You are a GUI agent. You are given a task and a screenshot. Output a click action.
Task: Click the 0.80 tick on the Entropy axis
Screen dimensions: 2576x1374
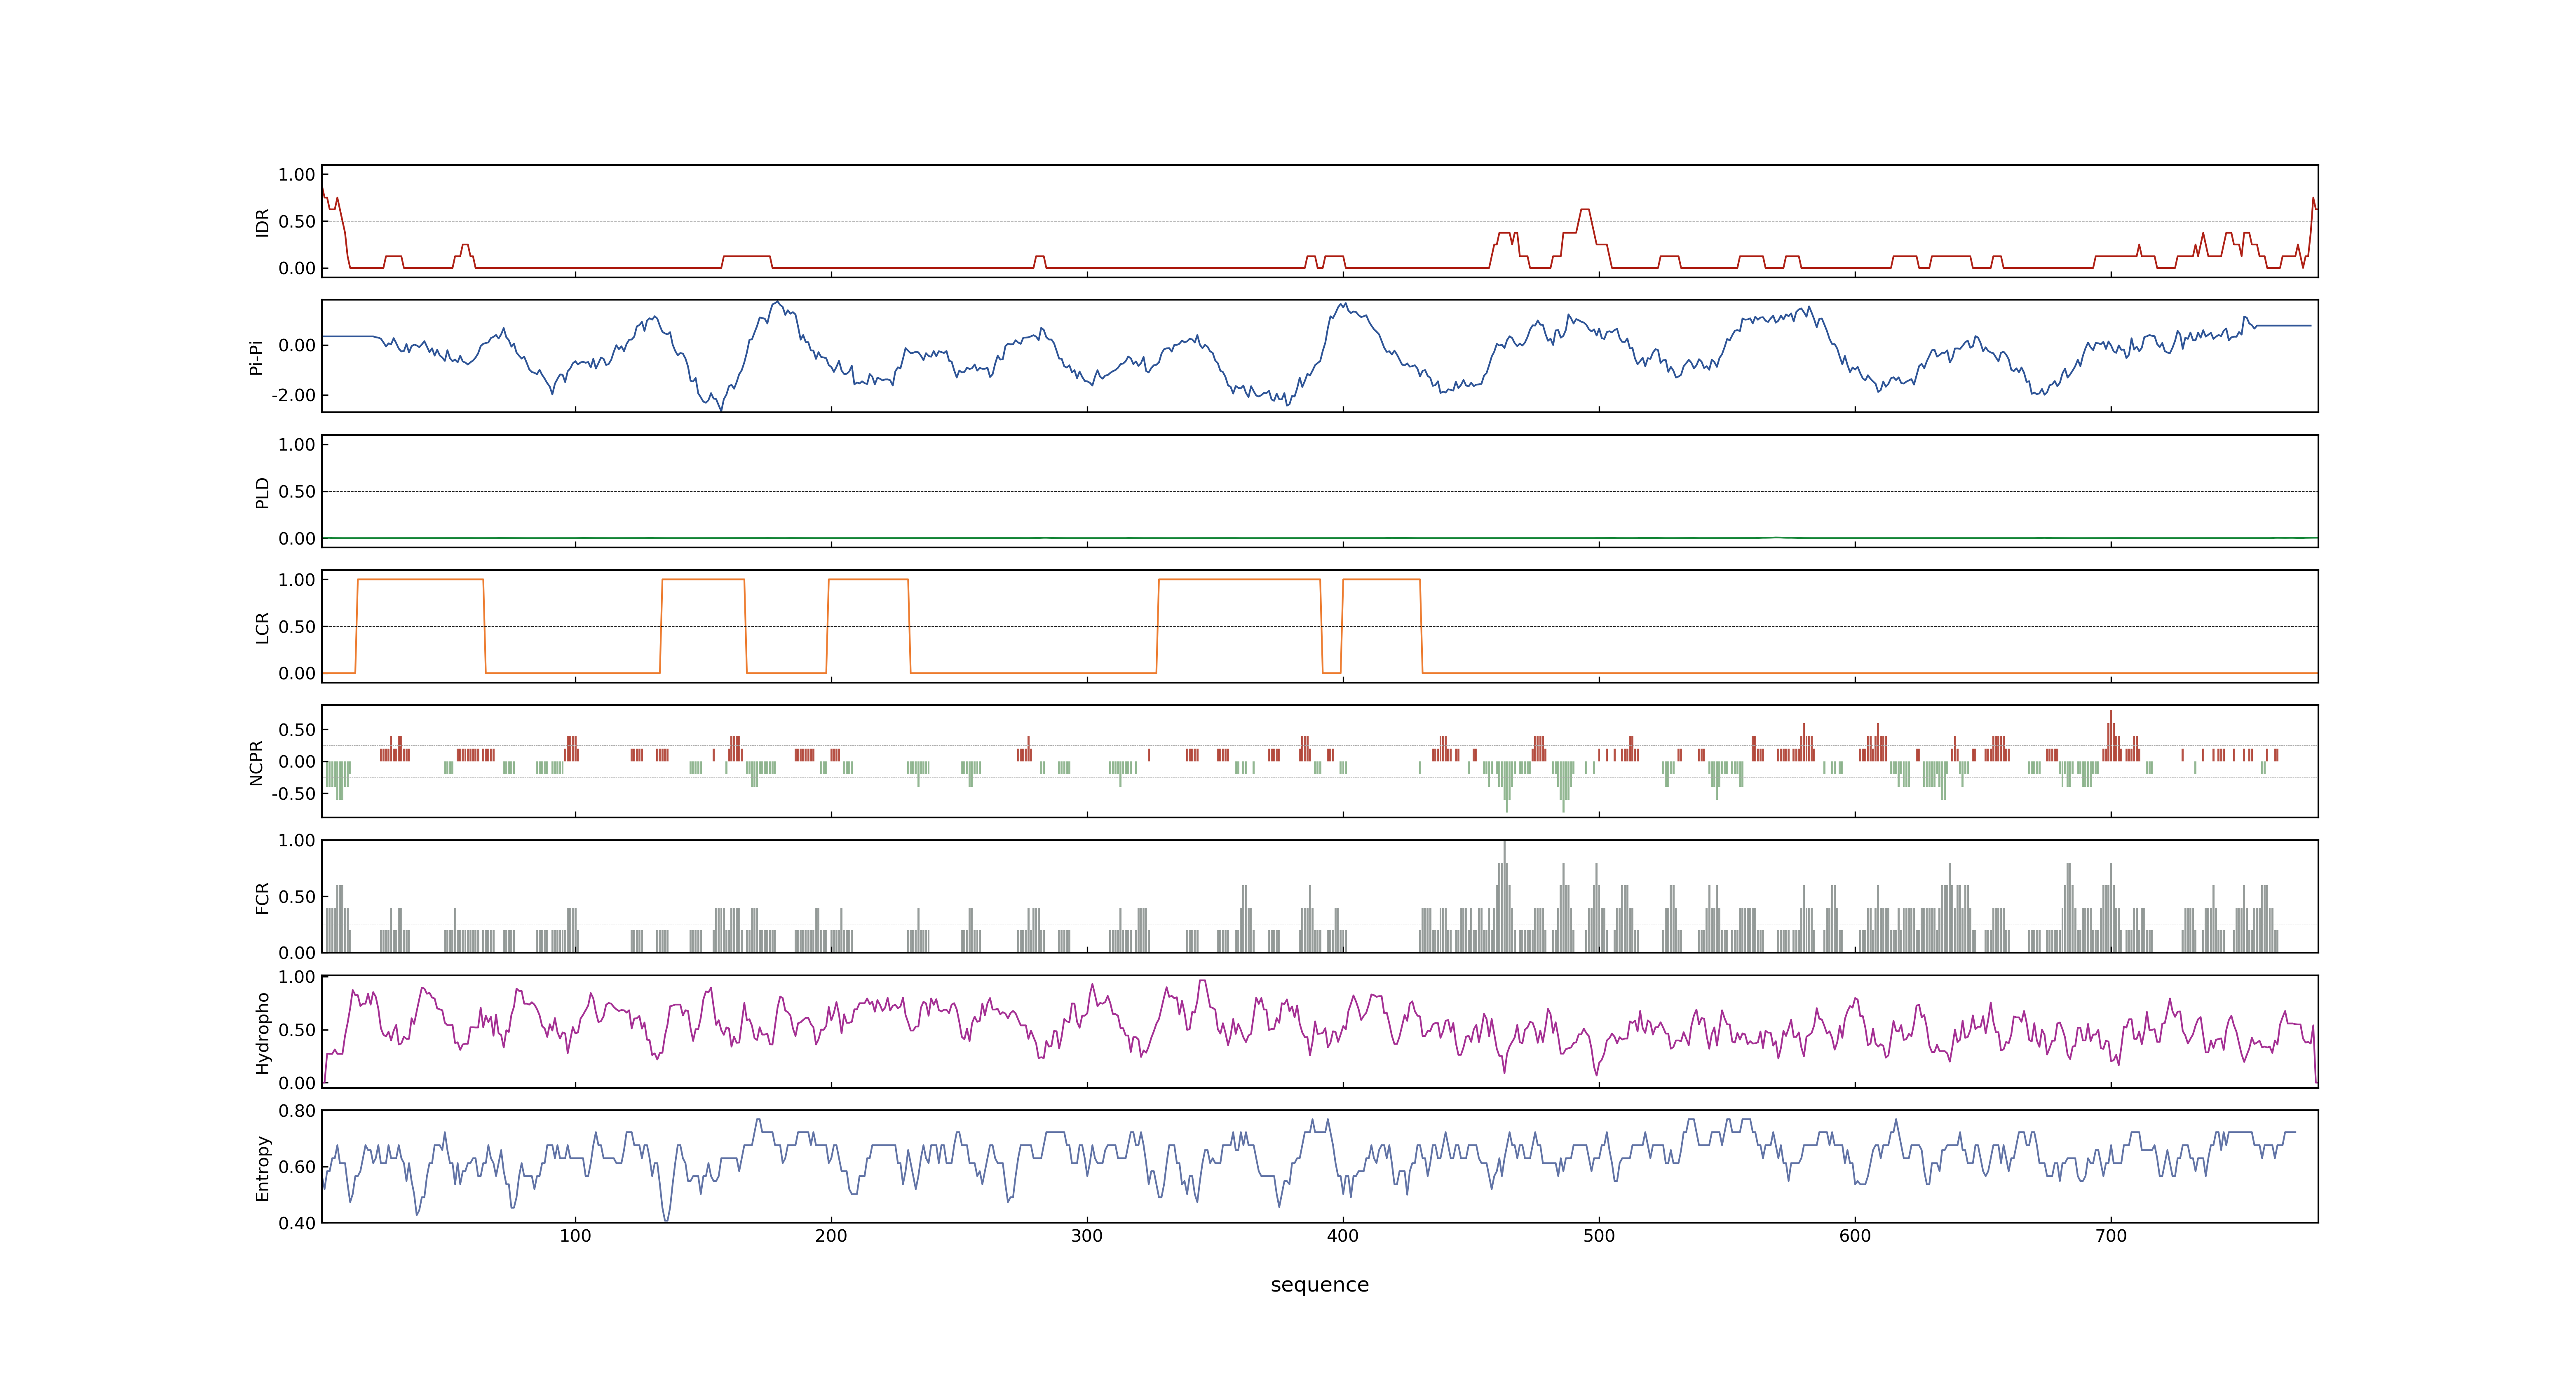297,1111
